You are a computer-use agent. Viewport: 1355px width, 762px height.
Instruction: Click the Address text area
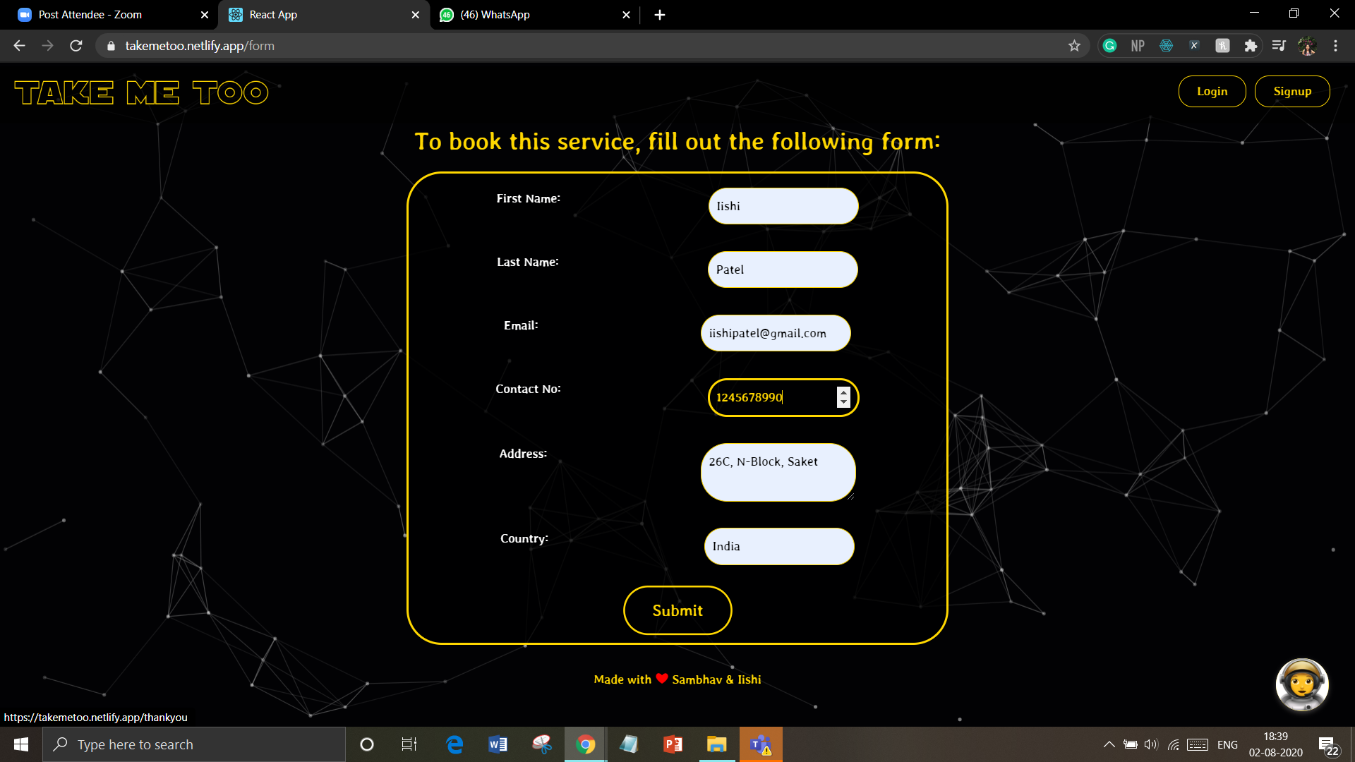778,472
